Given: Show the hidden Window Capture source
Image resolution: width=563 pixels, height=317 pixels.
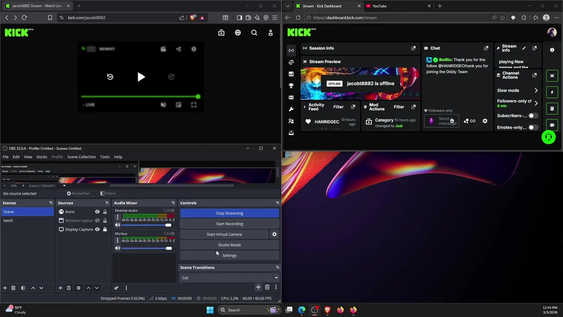Looking at the screenshot, I should click(97, 221).
